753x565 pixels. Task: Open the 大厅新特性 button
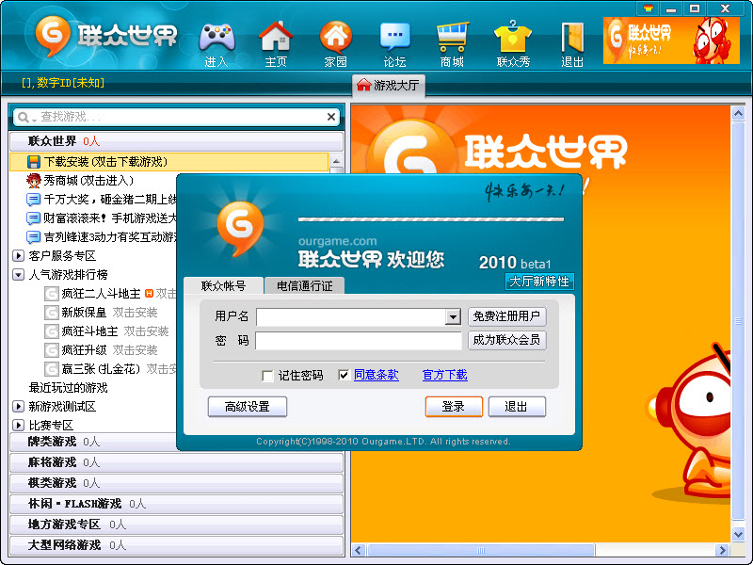click(x=539, y=282)
